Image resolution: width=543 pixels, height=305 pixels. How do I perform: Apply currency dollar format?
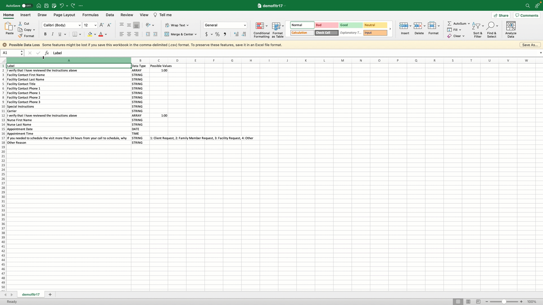pos(206,34)
